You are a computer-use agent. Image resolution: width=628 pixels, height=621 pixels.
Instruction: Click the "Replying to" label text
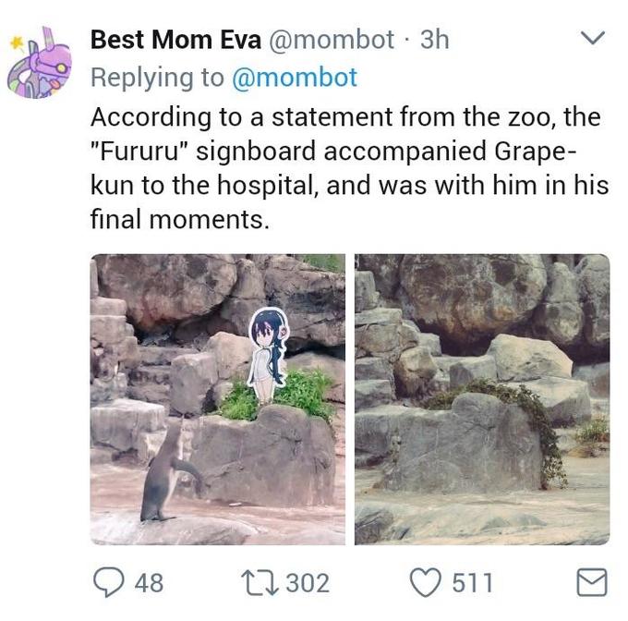click(155, 78)
